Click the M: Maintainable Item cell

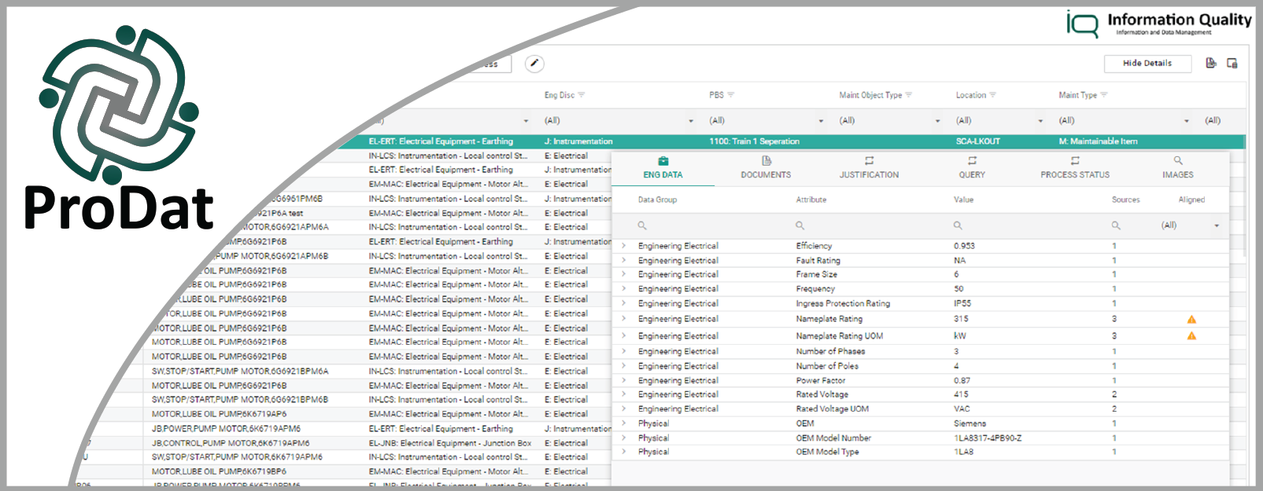[1098, 141]
